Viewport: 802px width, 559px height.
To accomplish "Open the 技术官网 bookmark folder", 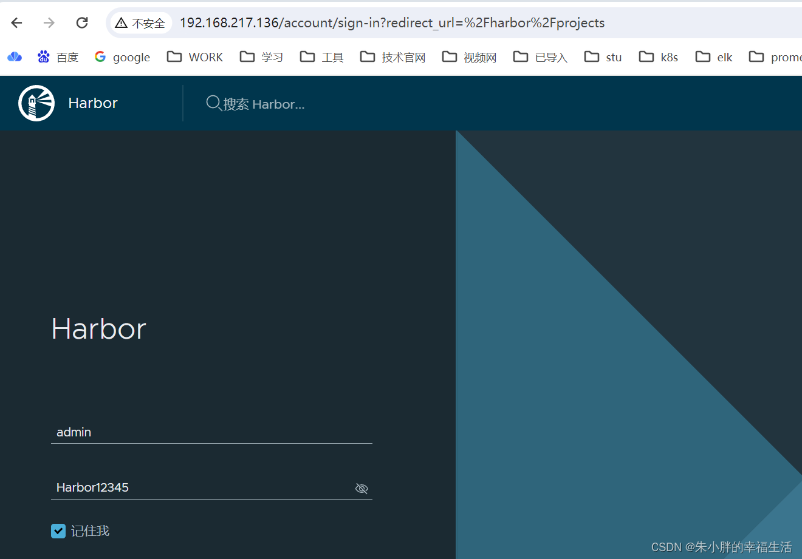I will 392,57.
